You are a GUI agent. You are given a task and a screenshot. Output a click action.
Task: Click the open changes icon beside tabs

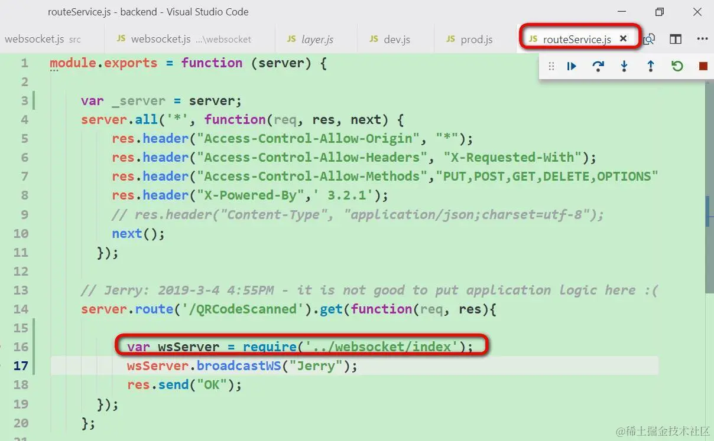click(x=650, y=39)
